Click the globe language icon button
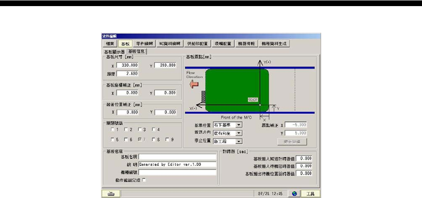The image size is (422, 198). 294,194
